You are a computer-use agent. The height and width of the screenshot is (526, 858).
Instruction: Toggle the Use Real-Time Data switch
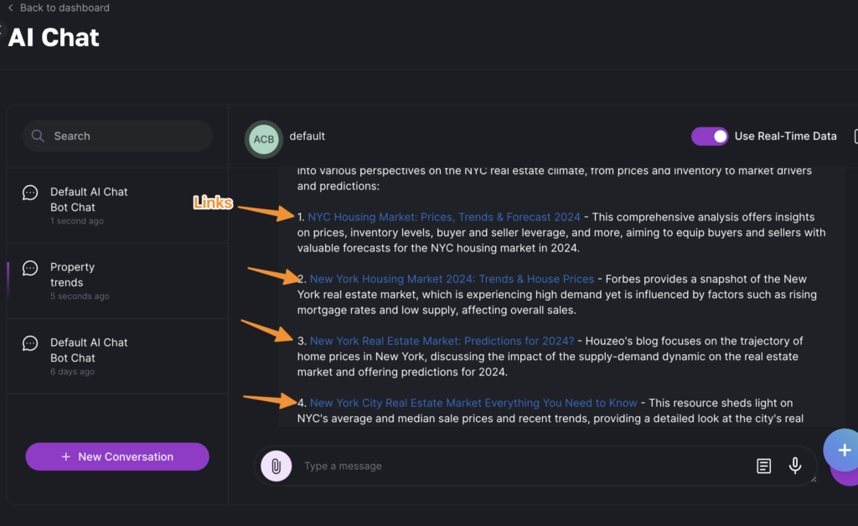[x=709, y=137]
